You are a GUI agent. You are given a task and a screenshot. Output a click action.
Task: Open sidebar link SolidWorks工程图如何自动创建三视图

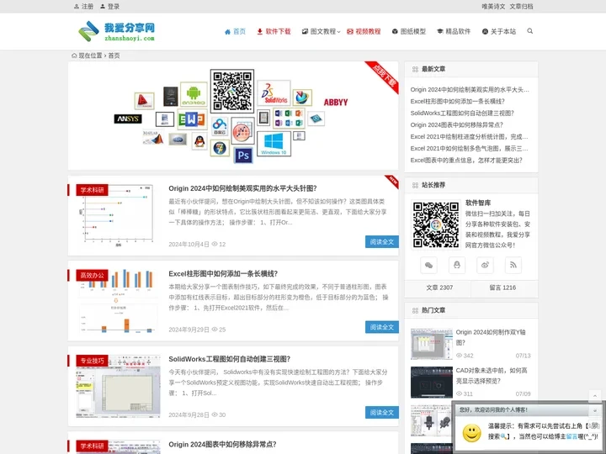[462, 113]
